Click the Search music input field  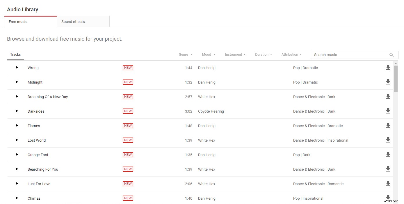coord(349,55)
